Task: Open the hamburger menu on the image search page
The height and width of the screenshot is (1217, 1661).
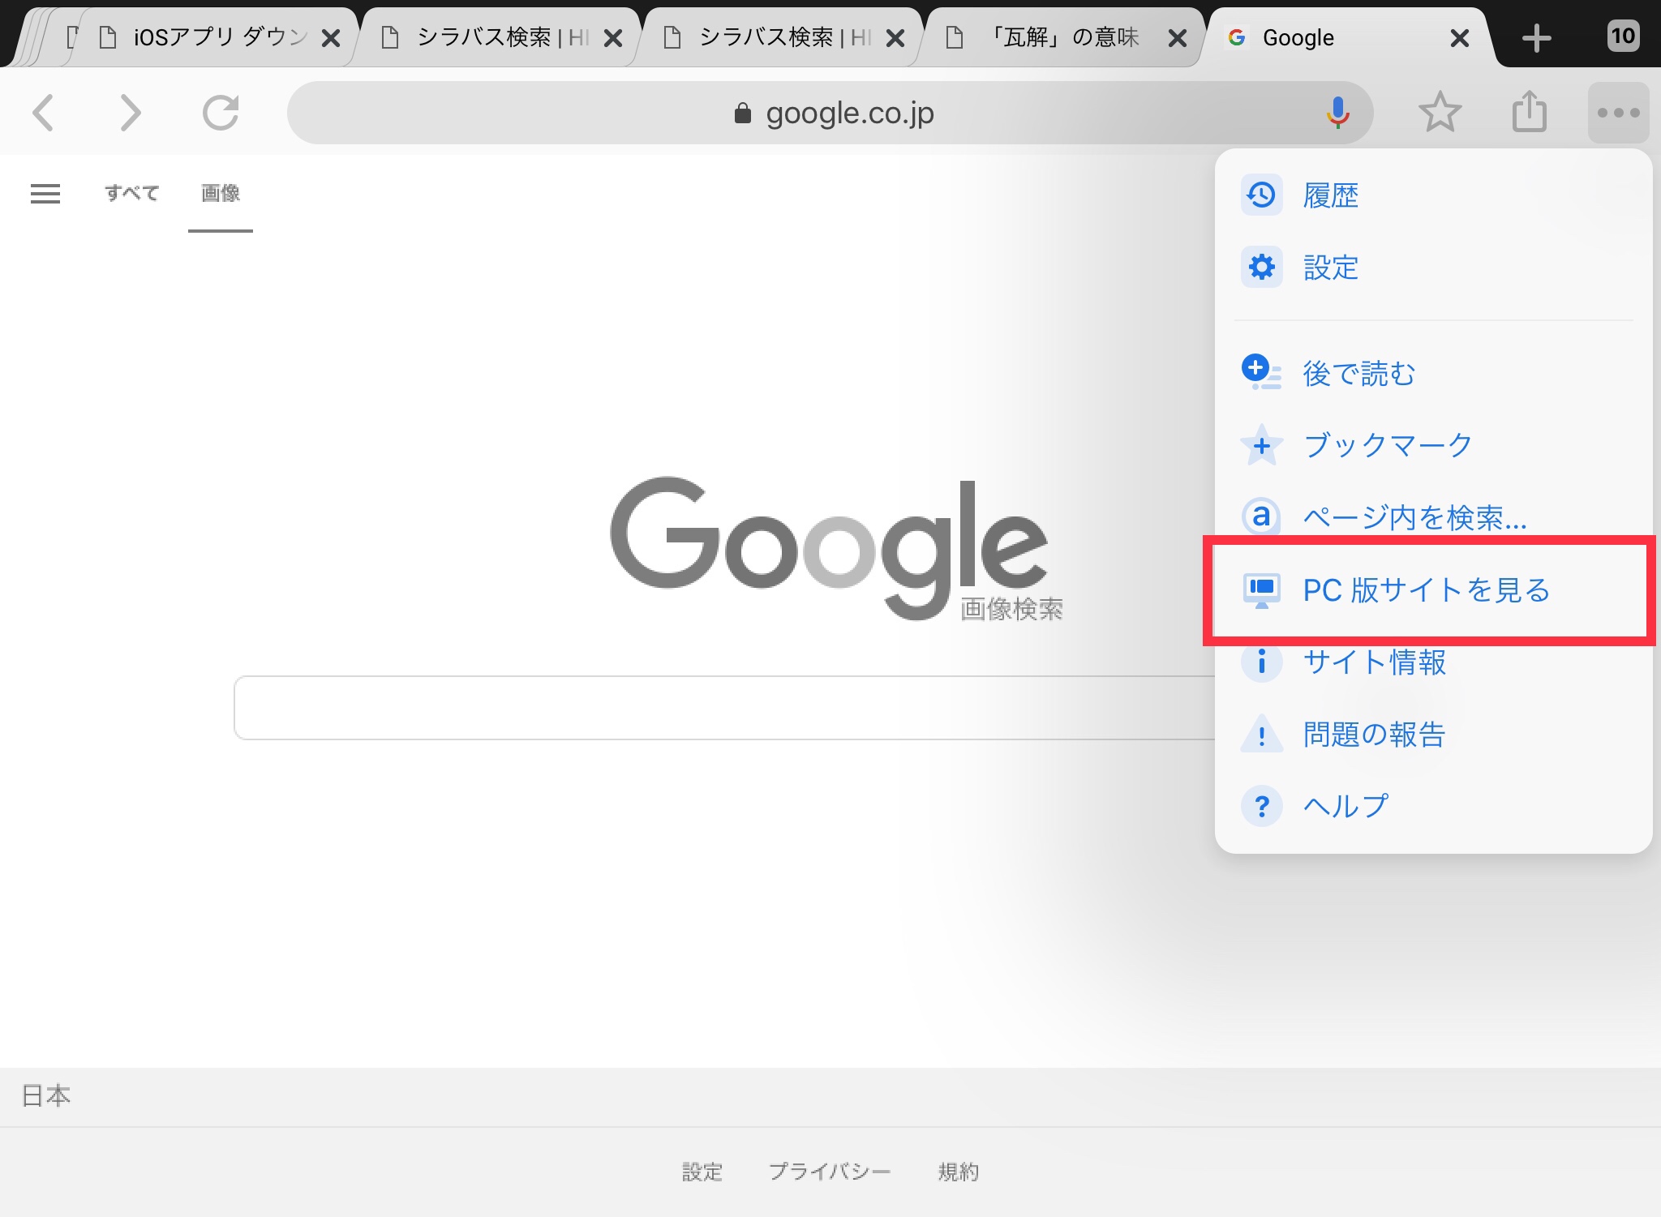Action: (45, 194)
